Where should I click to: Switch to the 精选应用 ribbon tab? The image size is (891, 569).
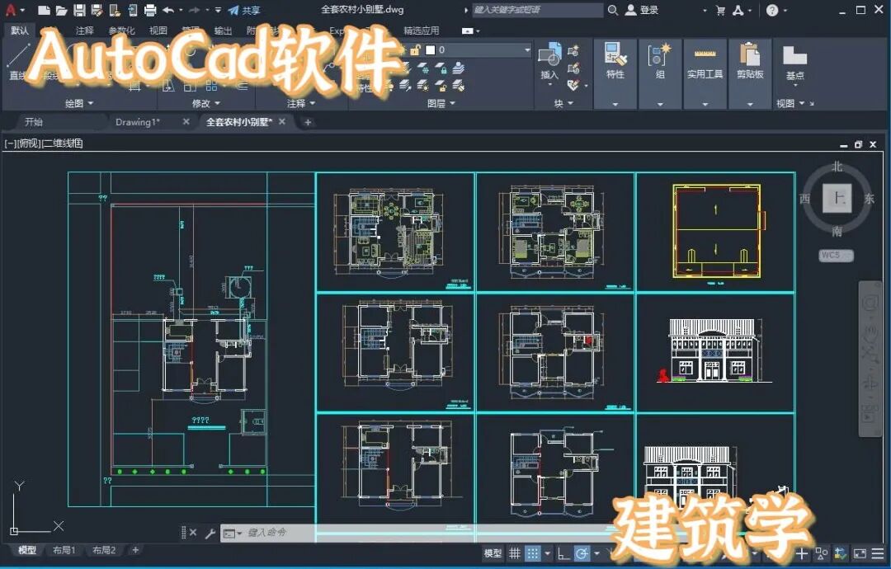(x=421, y=31)
